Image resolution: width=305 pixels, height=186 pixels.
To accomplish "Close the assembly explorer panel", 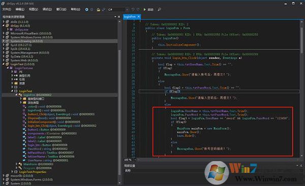I will point(119,17).
